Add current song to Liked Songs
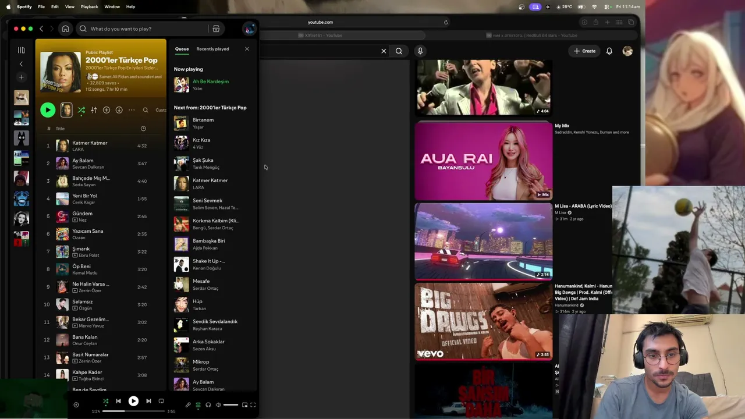Image resolution: width=745 pixels, height=419 pixels. [76, 404]
